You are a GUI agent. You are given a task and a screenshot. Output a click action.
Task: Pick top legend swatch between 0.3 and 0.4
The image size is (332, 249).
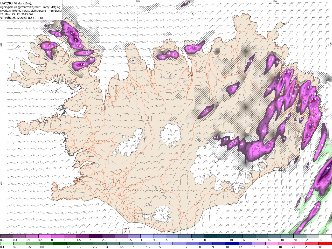pyautogui.click(x=19, y=236)
